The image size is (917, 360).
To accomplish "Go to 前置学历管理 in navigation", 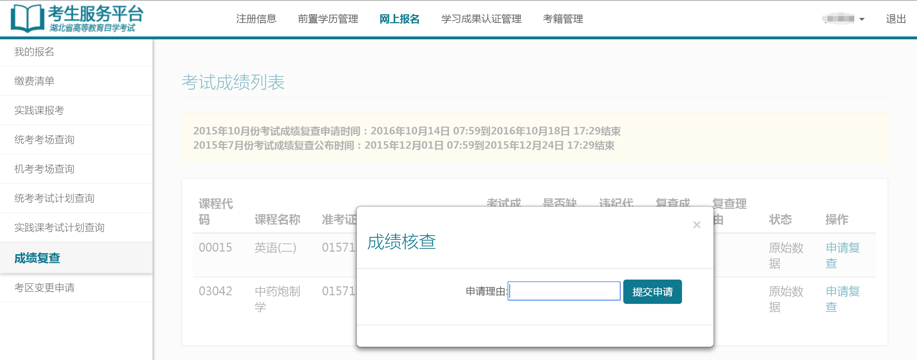I will [x=328, y=19].
